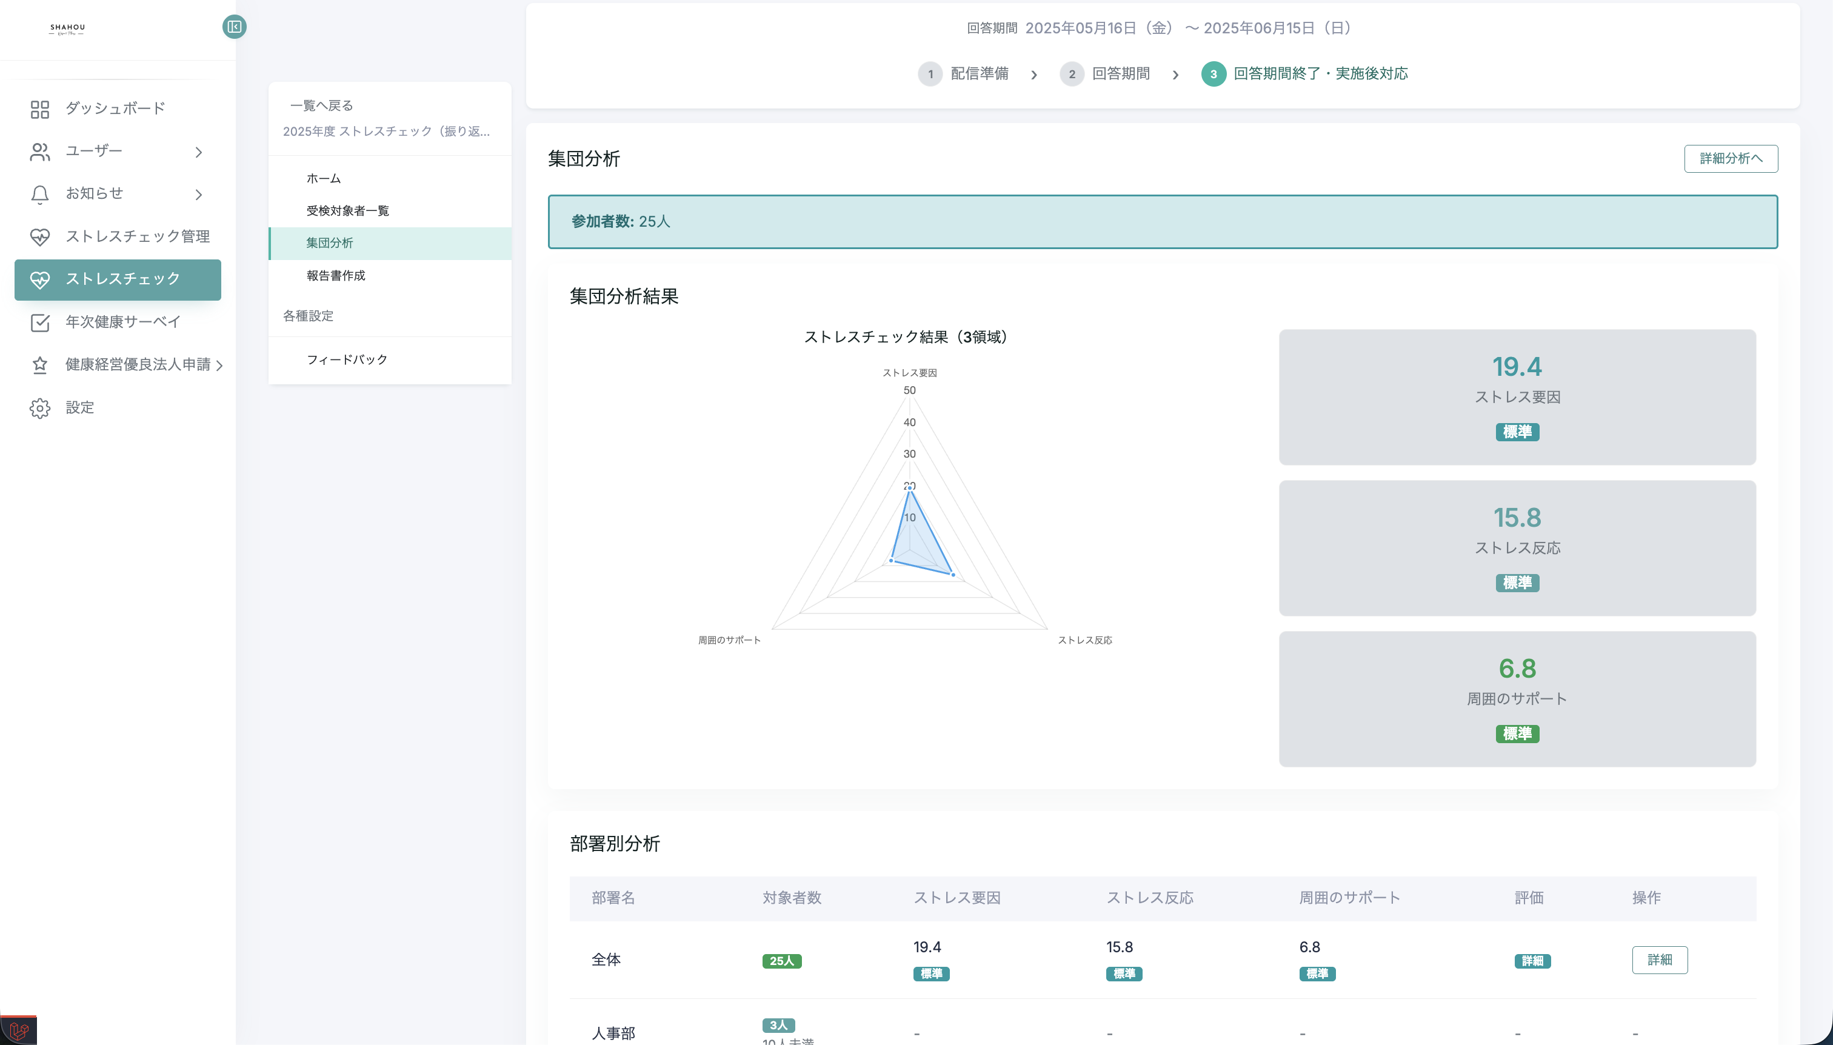Click the 部署名 column header
The height and width of the screenshot is (1045, 1833).
click(613, 898)
